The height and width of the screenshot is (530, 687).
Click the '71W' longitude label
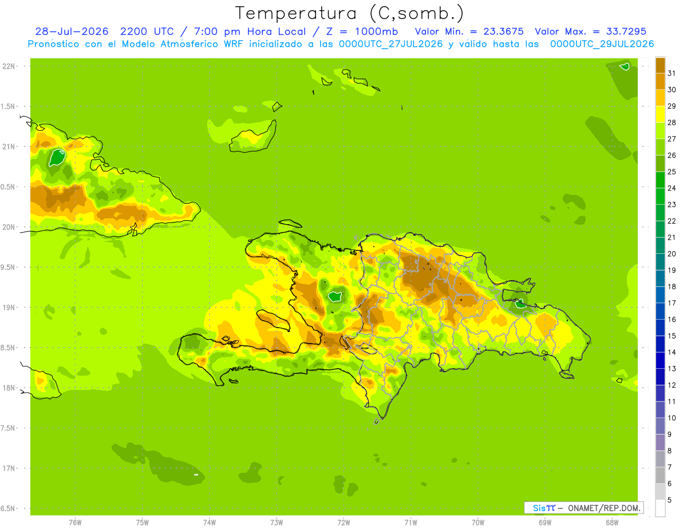410,522
